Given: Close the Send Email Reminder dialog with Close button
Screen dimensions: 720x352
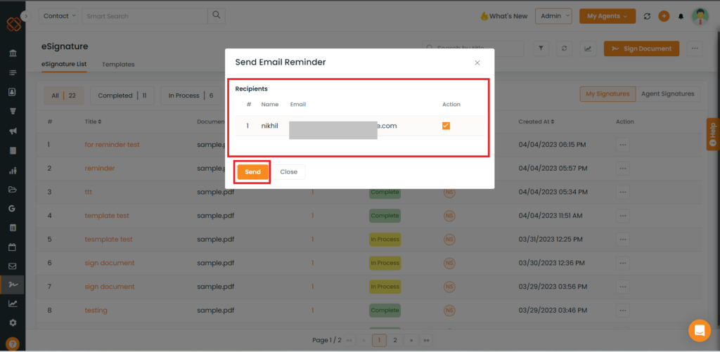Looking at the screenshot, I should 289,172.
